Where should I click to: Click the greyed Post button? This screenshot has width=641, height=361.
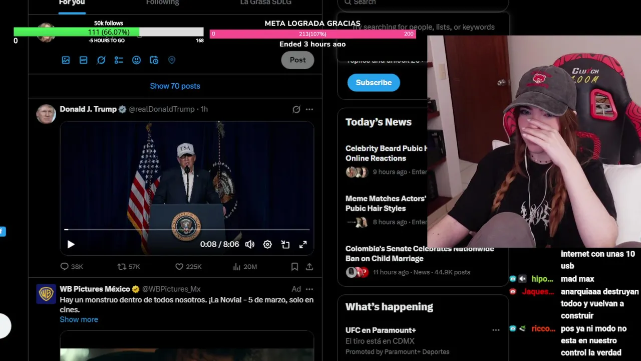coord(297,60)
